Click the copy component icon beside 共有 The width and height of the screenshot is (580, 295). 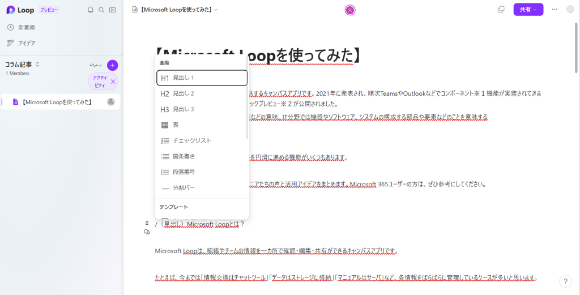[501, 10]
